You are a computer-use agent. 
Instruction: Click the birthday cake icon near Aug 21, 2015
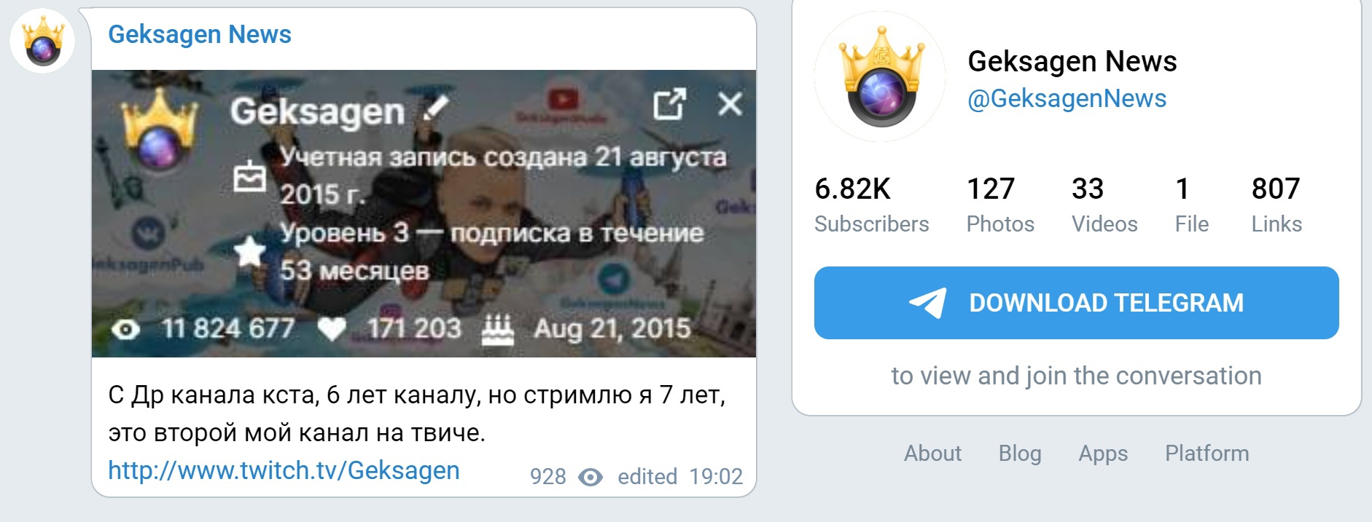click(498, 329)
